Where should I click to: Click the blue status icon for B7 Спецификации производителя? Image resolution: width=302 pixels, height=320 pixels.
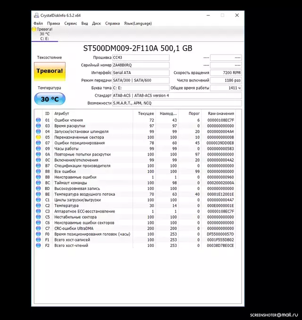tap(38, 166)
